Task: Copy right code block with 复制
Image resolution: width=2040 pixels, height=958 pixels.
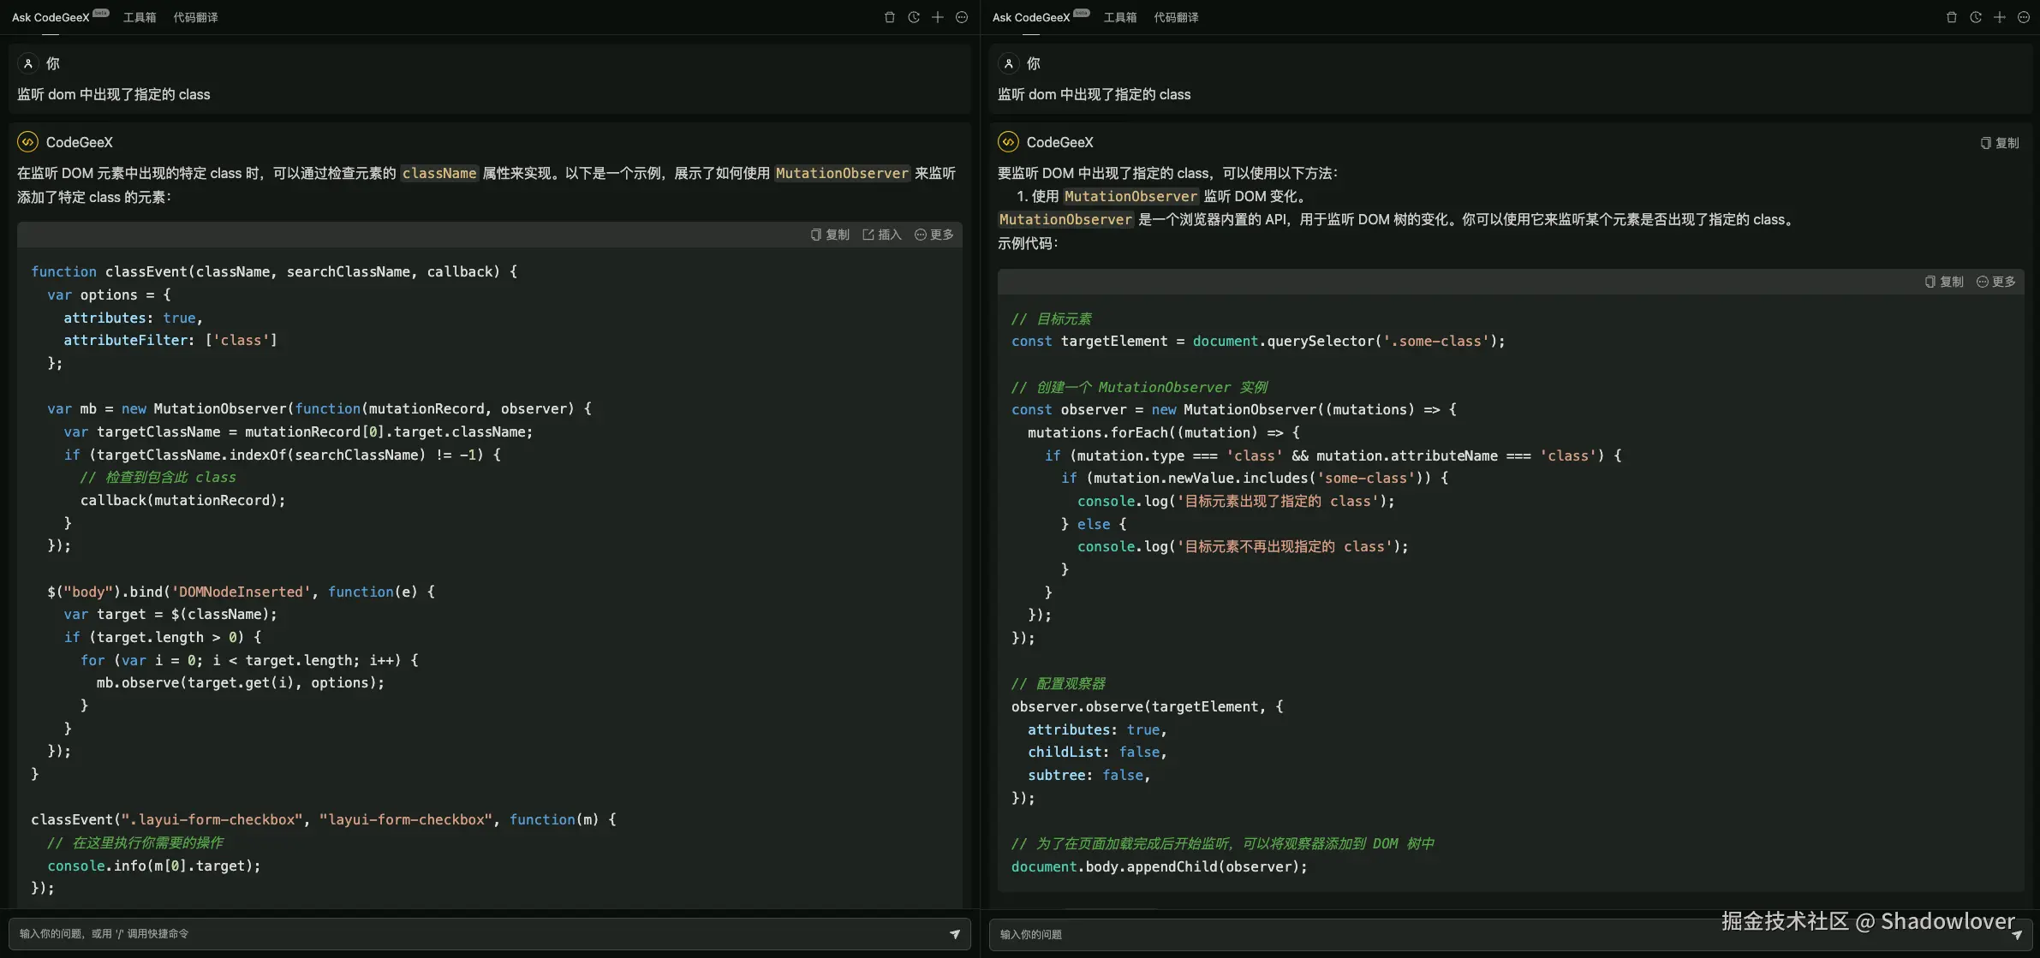Action: tap(1944, 282)
